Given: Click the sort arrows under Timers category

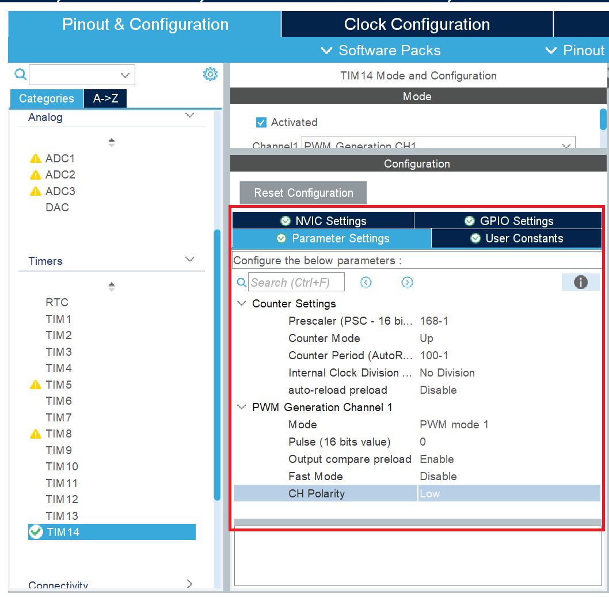Looking at the screenshot, I should tap(112, 287).
